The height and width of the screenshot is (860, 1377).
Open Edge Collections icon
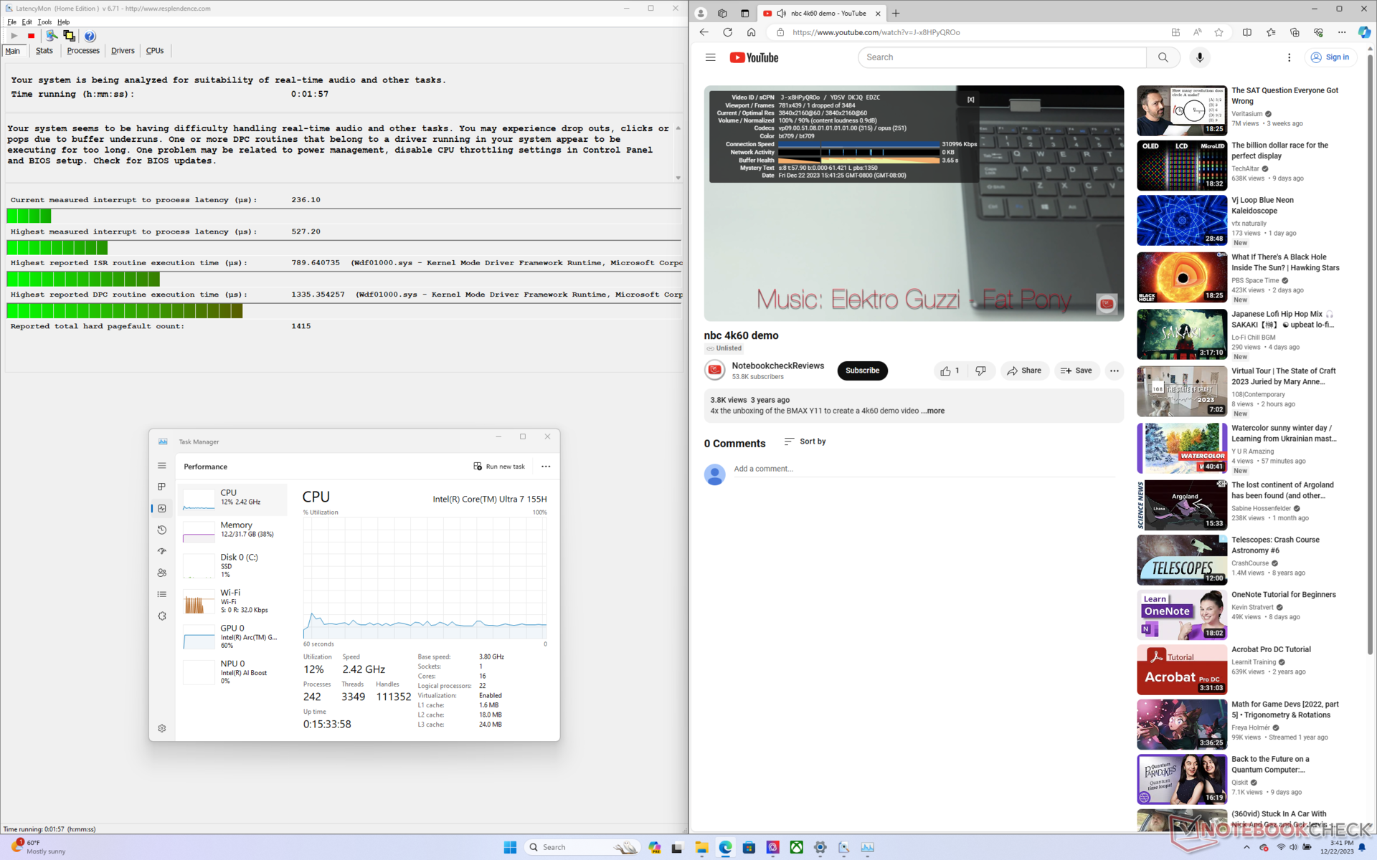point(1295,32)
